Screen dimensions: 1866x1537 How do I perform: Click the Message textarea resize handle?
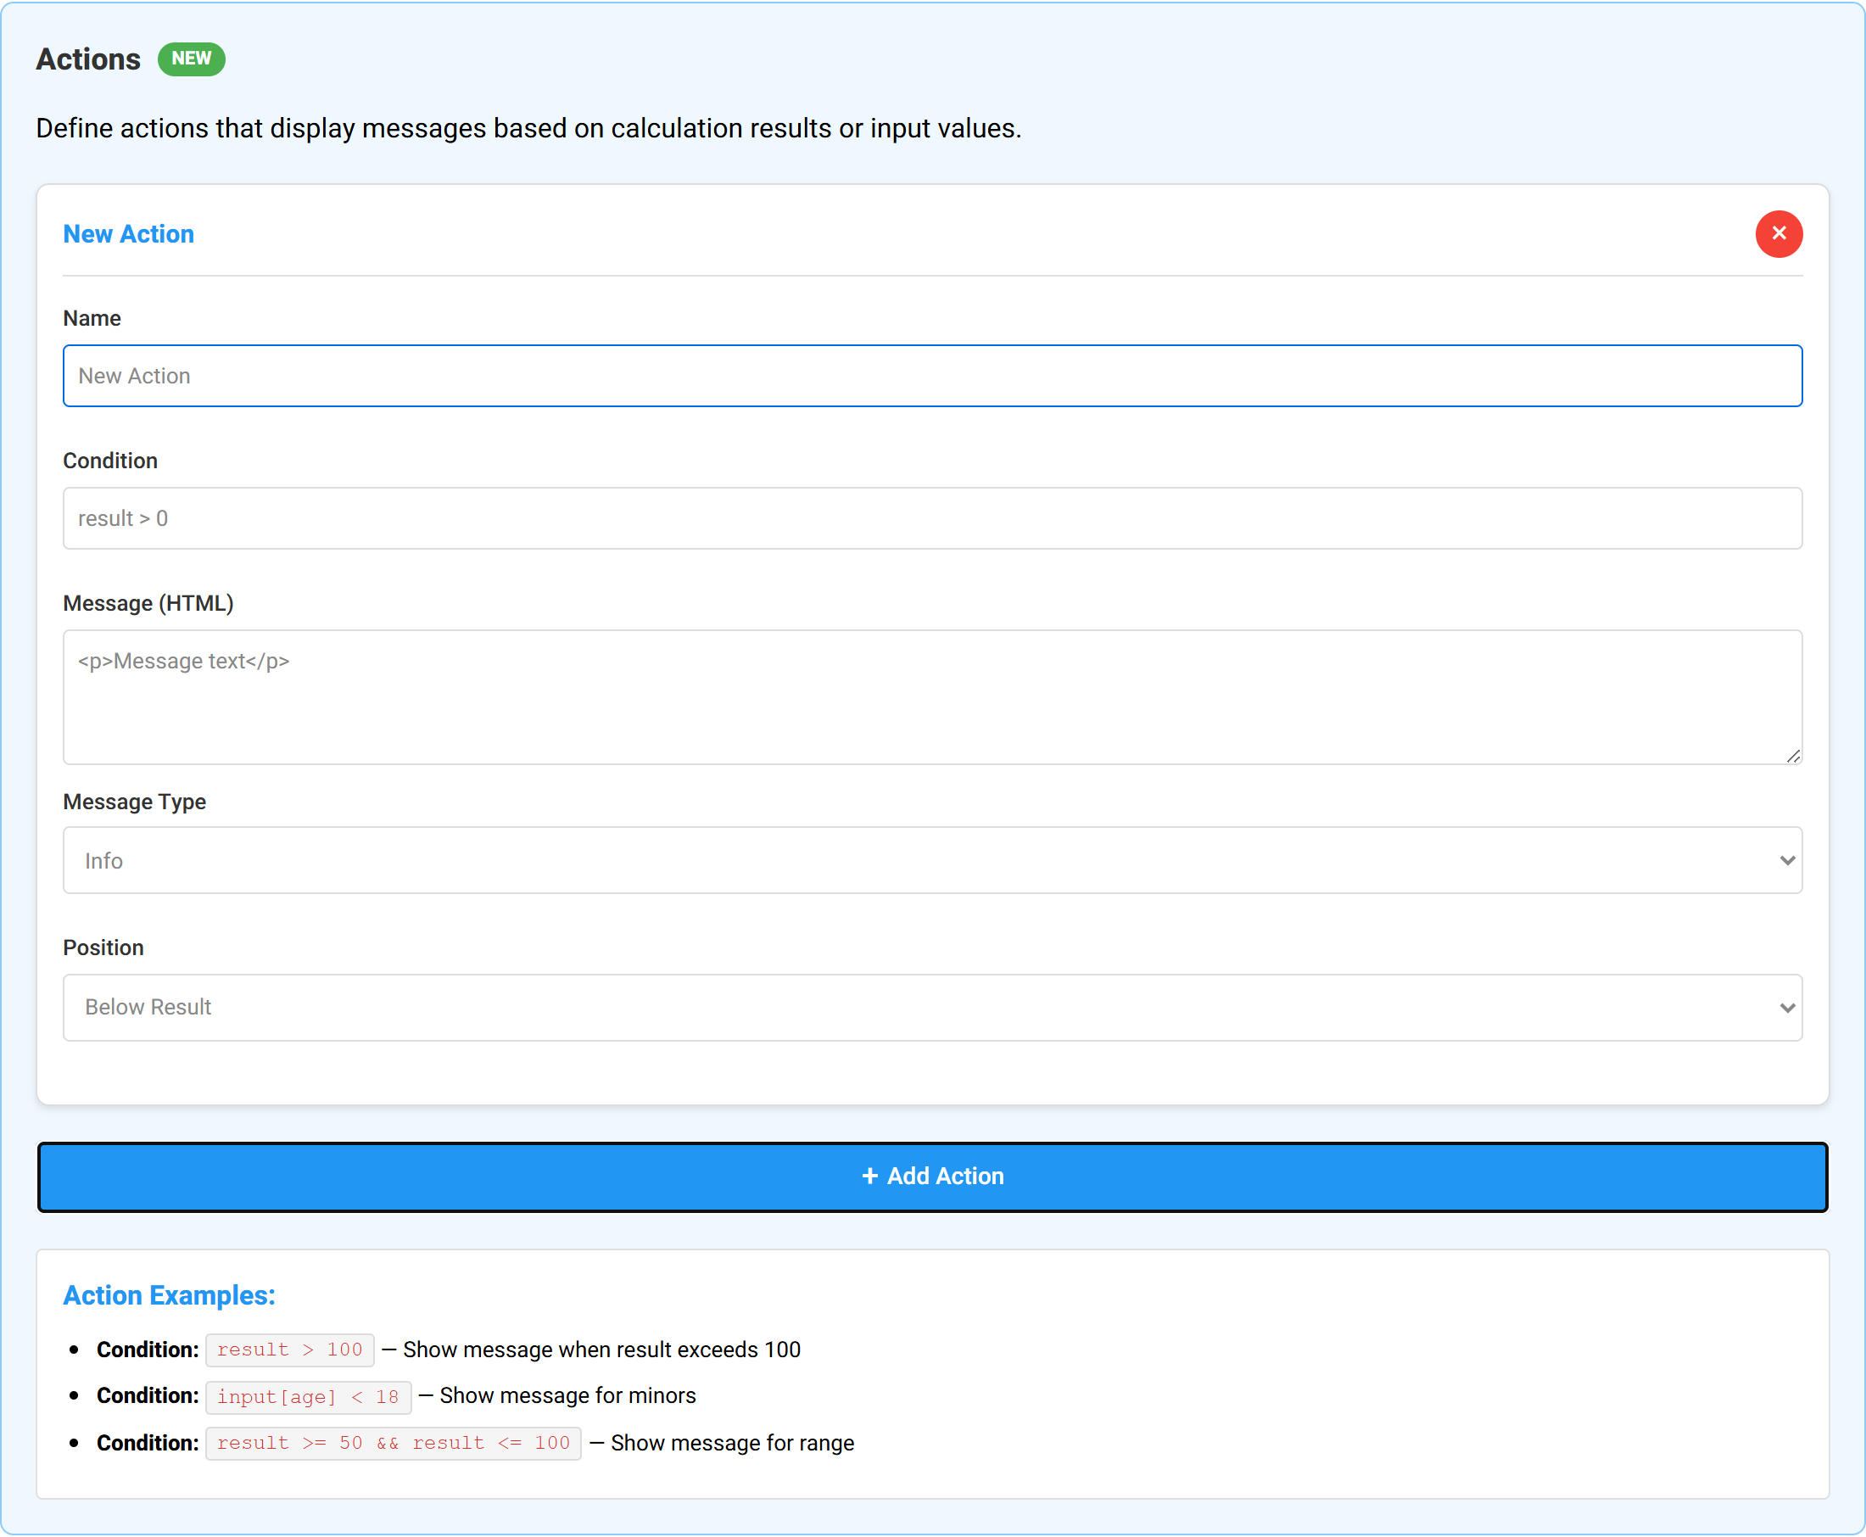pos(1792,755)
